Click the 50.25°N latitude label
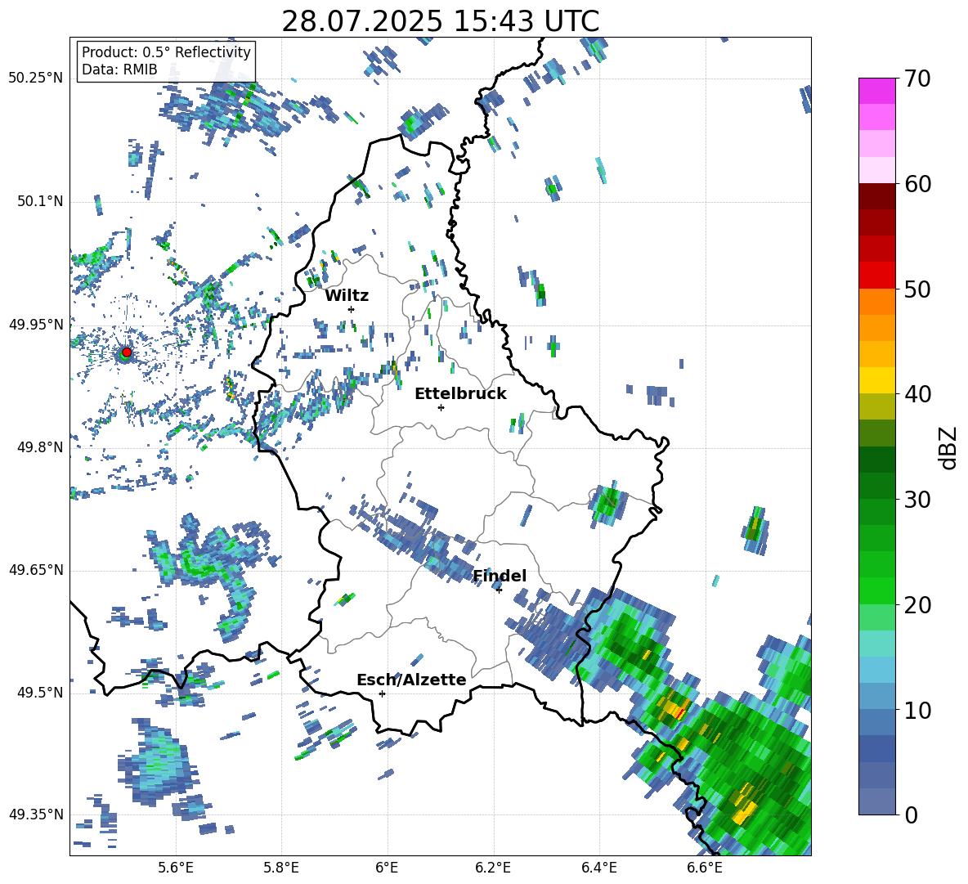This screenshot has width=968, height=884. (36, 79)
